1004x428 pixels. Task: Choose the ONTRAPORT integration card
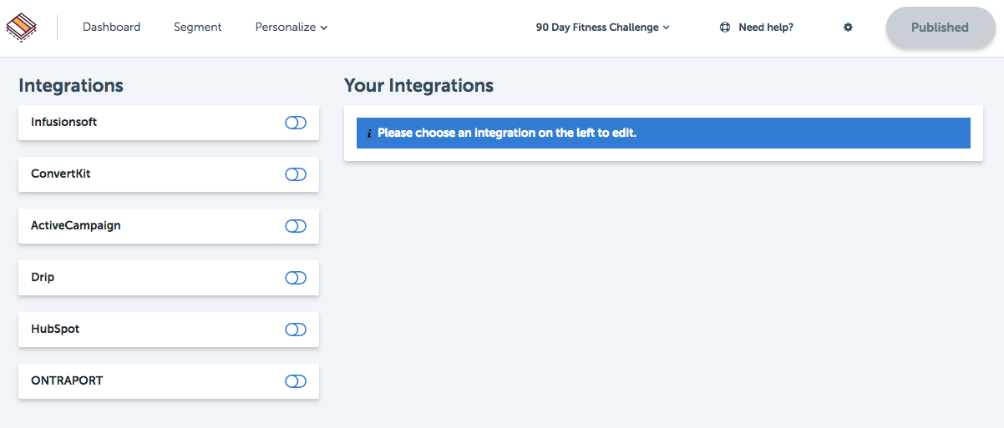click(x=169, y=381)
